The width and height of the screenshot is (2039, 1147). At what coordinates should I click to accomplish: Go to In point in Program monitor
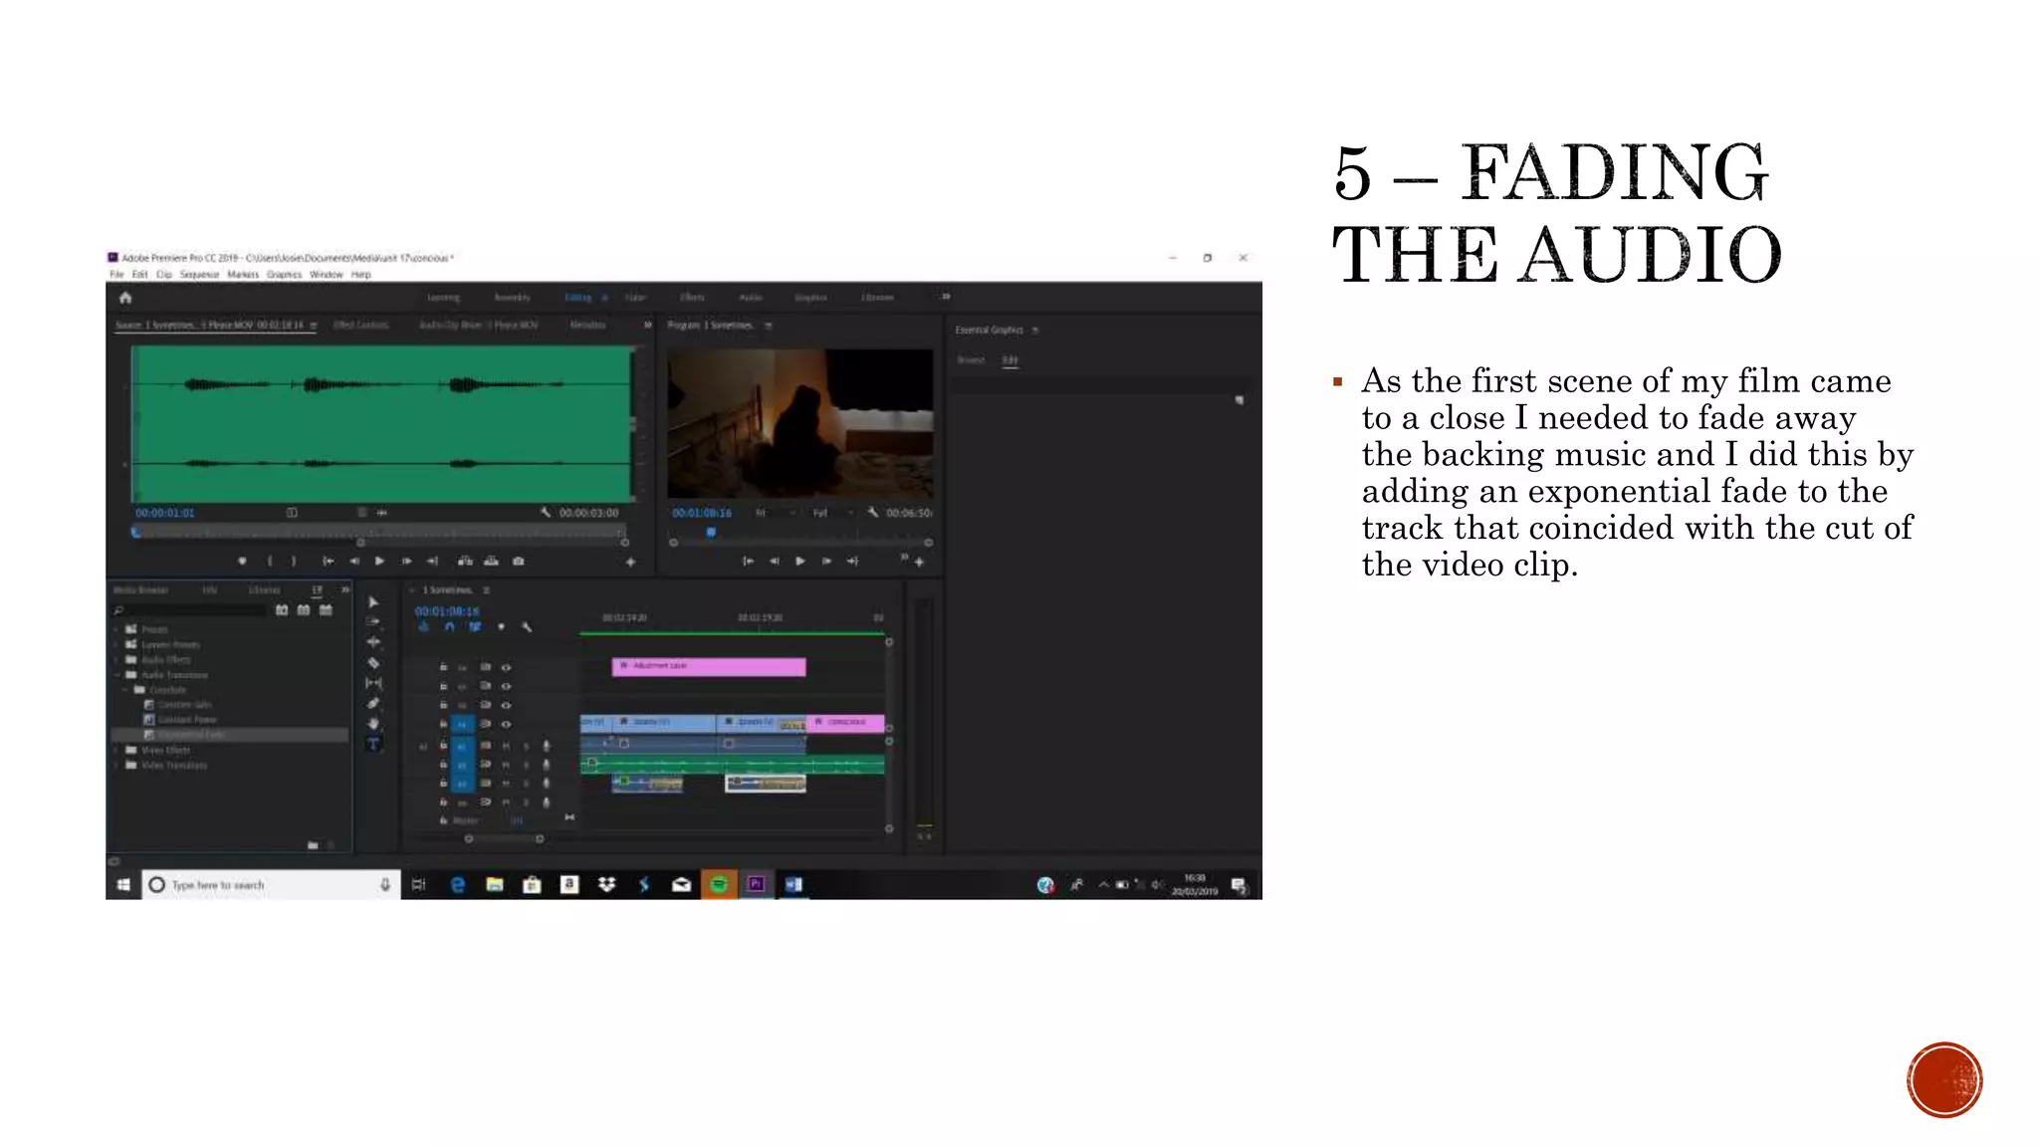click(748, 562)
